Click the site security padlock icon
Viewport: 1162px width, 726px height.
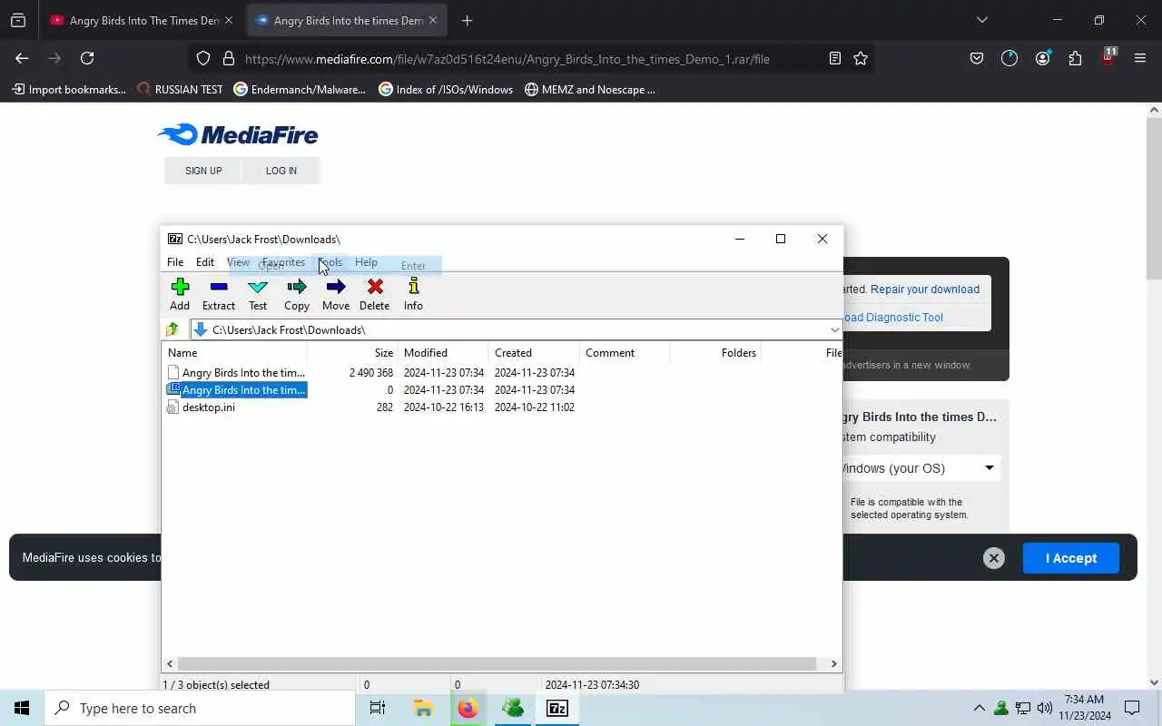(229, 58)
